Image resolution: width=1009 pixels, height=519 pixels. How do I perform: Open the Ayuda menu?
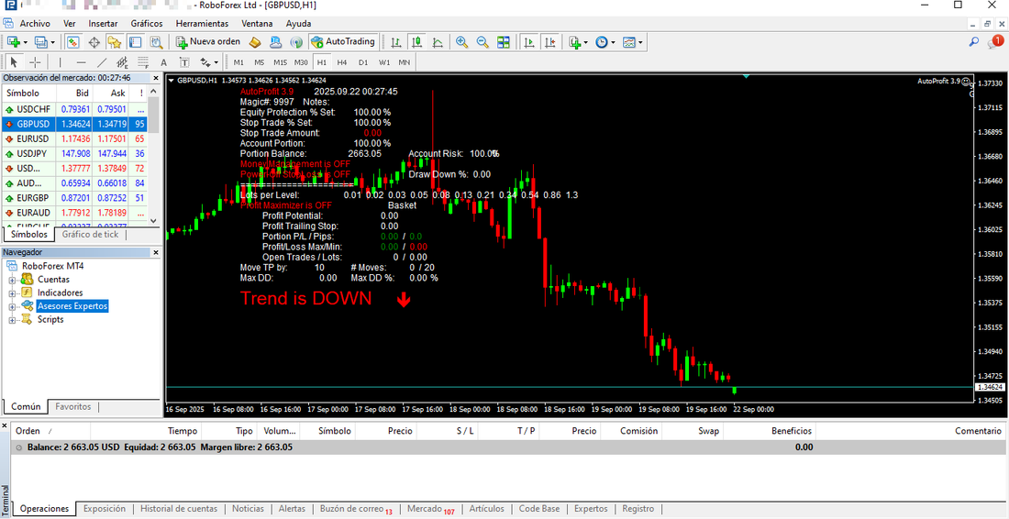(x=299, y=23)
